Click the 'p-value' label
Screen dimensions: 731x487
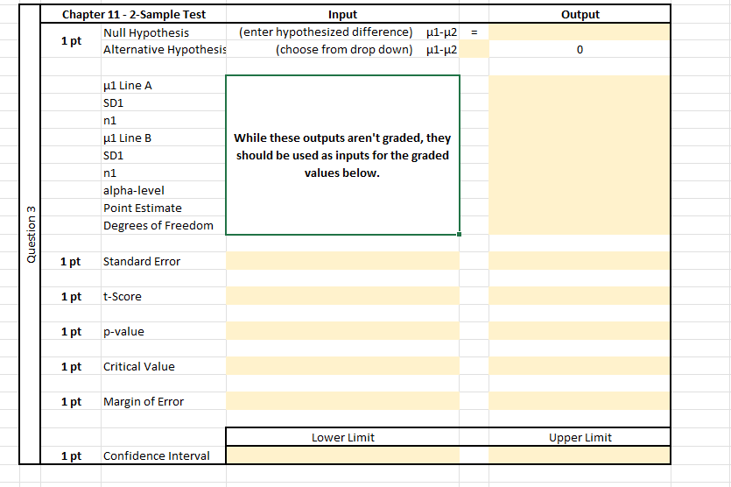click(123, 332)
